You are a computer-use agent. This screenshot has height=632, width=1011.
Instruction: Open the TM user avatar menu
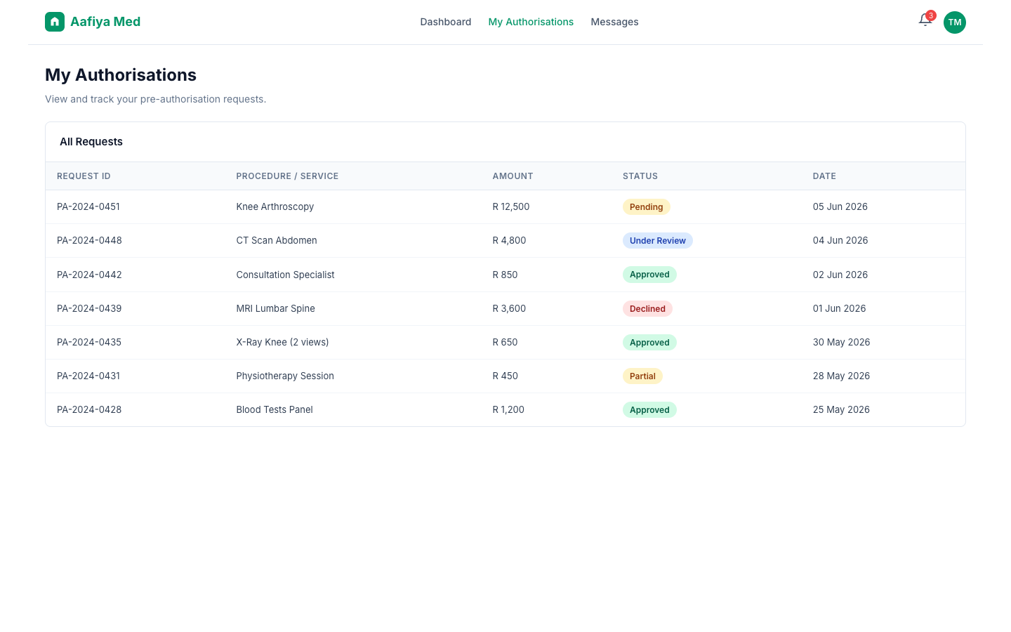tap(955, 22)
